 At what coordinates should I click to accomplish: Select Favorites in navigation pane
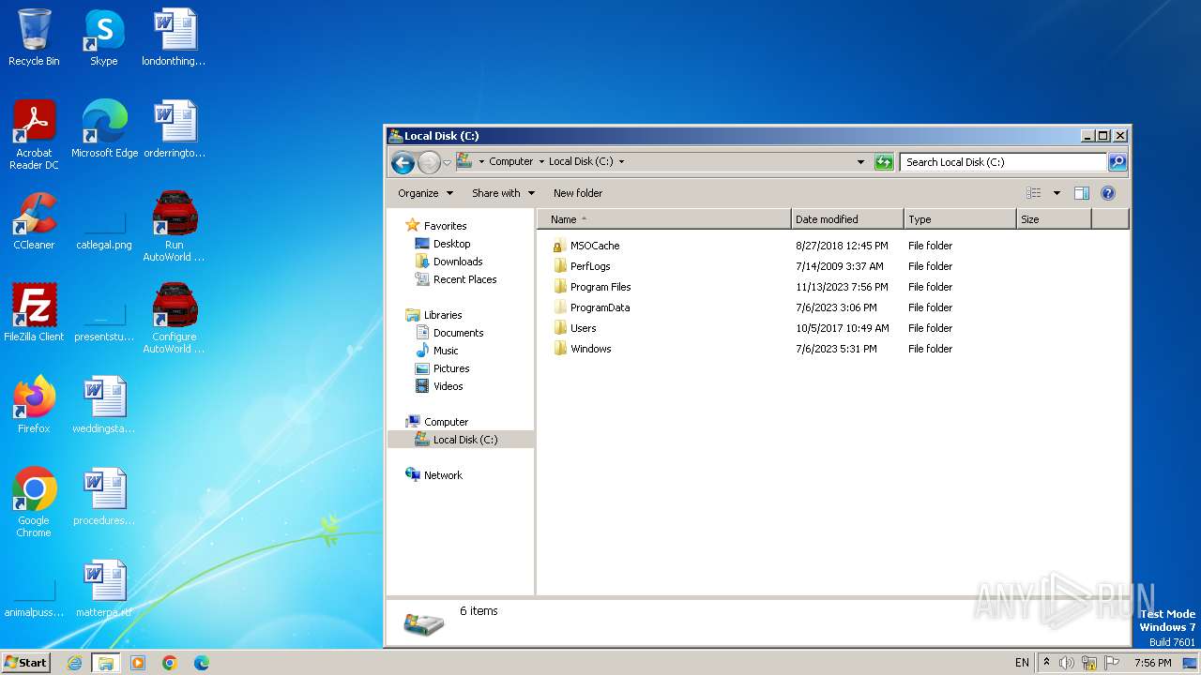[x=445, y=226]
